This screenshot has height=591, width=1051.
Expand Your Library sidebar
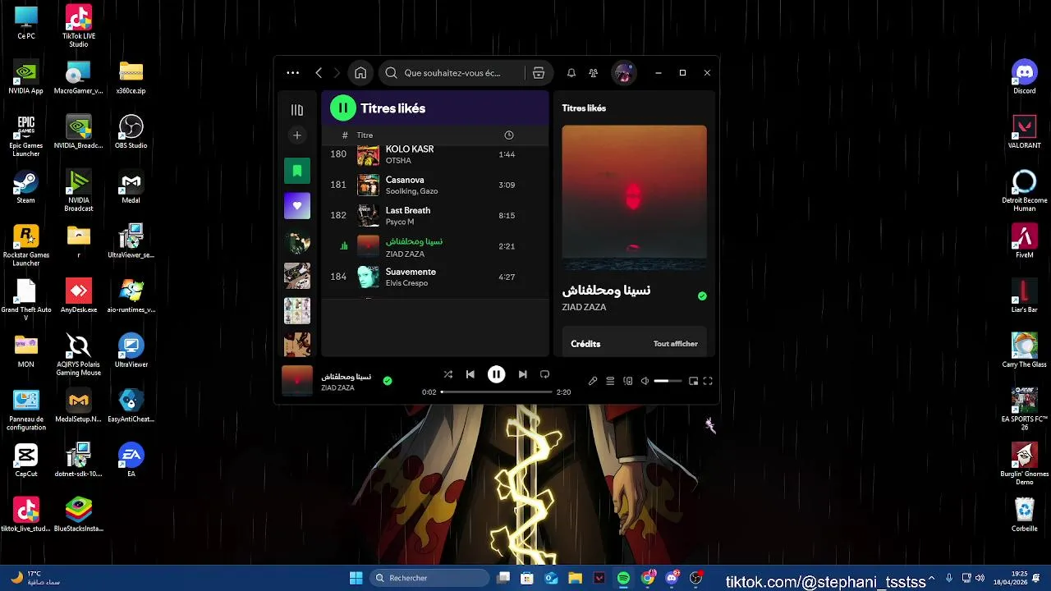(x=297, y=110)
